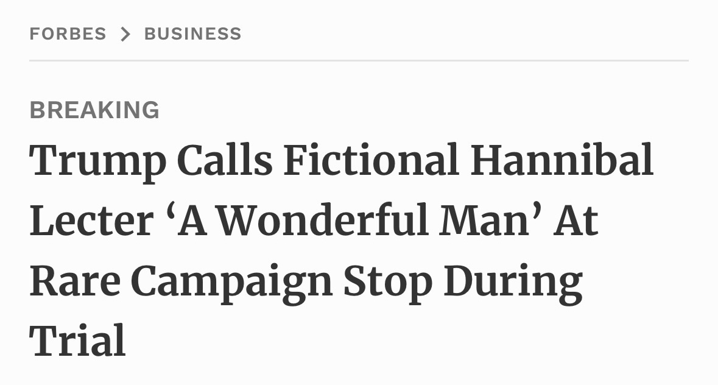Select the word 'Fictional' in headline

click(x=371, y=160)
